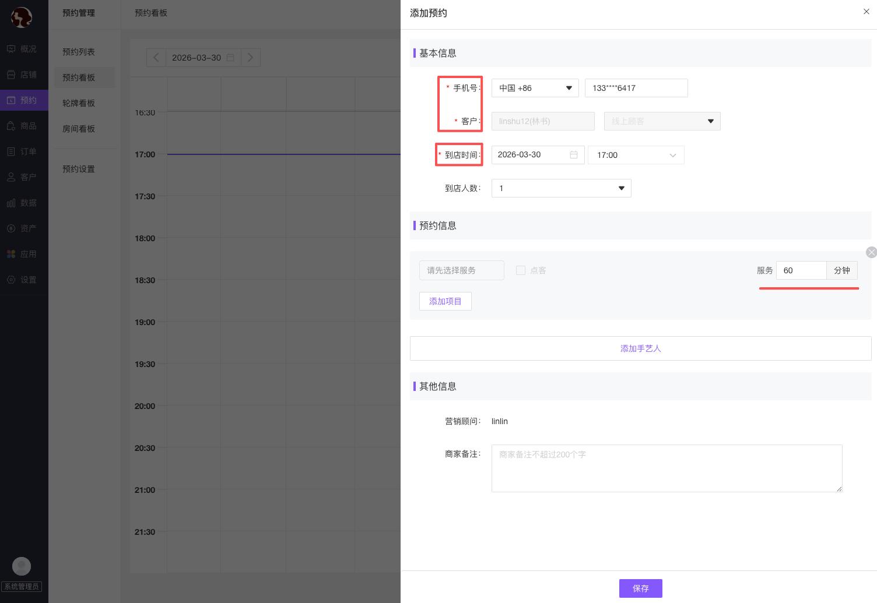The height and width of the screenshot is (603, 877).
Task: Click 添加手艺人 to add a technician
Action: 640,348
